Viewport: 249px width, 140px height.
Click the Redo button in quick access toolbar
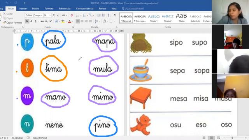(16, 3)
